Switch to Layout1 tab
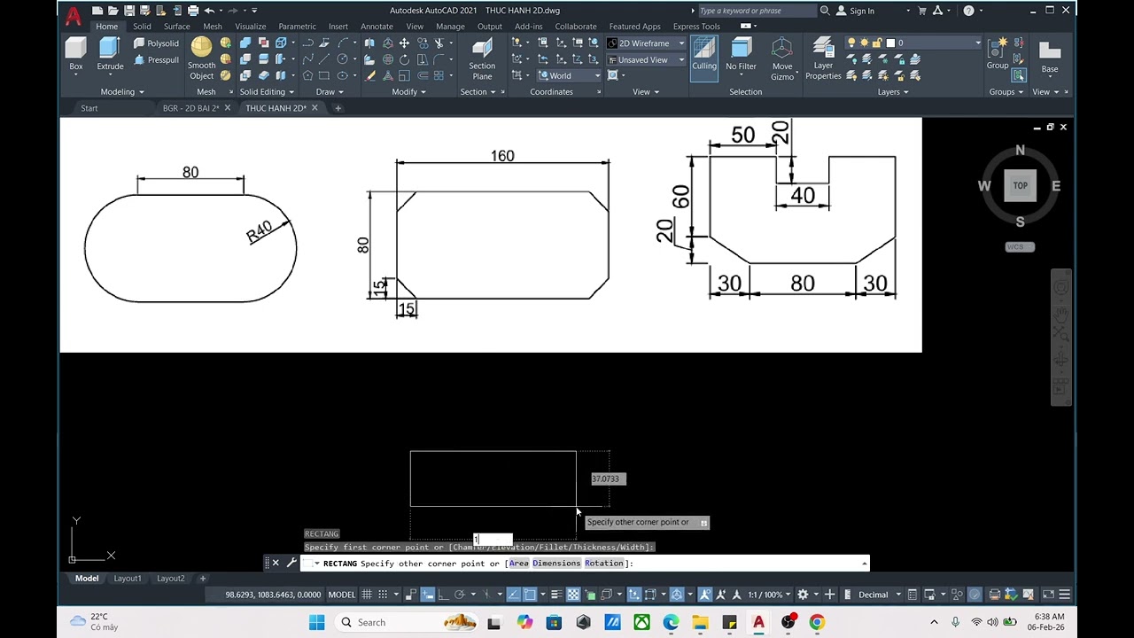This screenshot has height=638, width=1134. (x=128, y=579)
